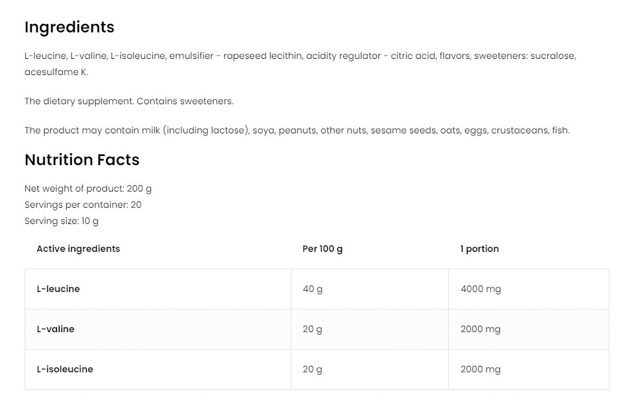Click the ingredients list paragraph starting with L-leucine
This screenshot has width=636, height=417.
[300, 63]
